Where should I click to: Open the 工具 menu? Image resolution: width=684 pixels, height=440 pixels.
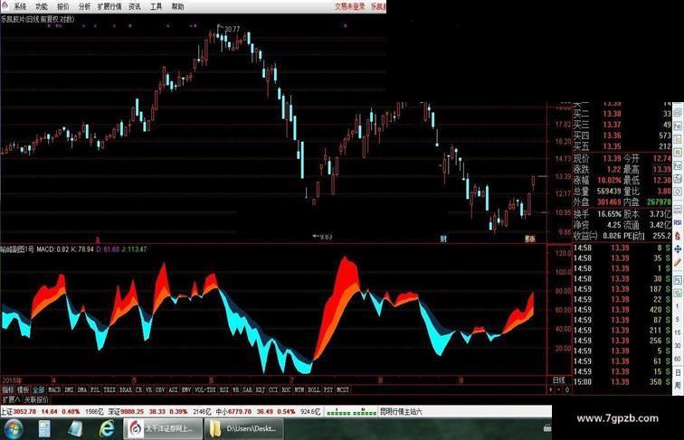[157, 6]
